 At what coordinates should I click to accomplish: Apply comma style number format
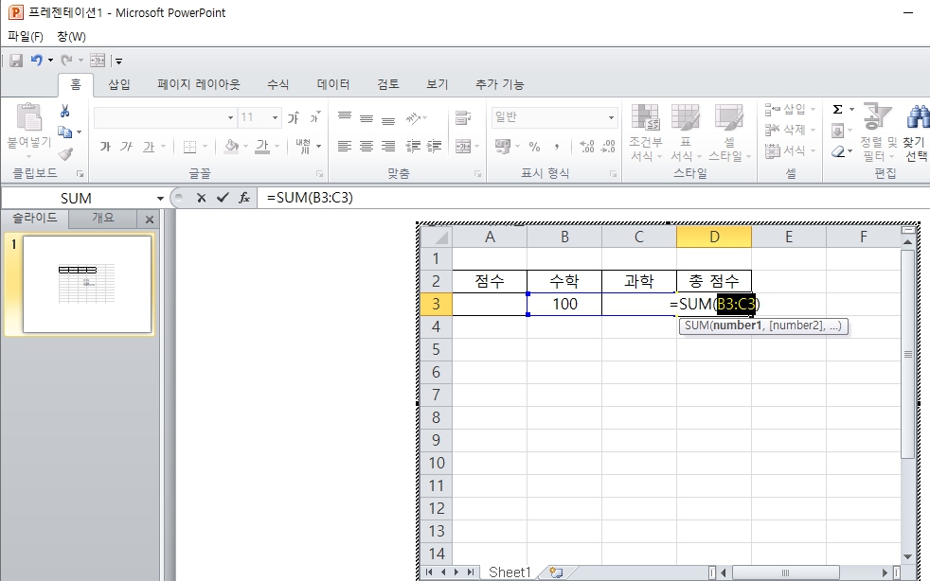[x=556, y=147]
